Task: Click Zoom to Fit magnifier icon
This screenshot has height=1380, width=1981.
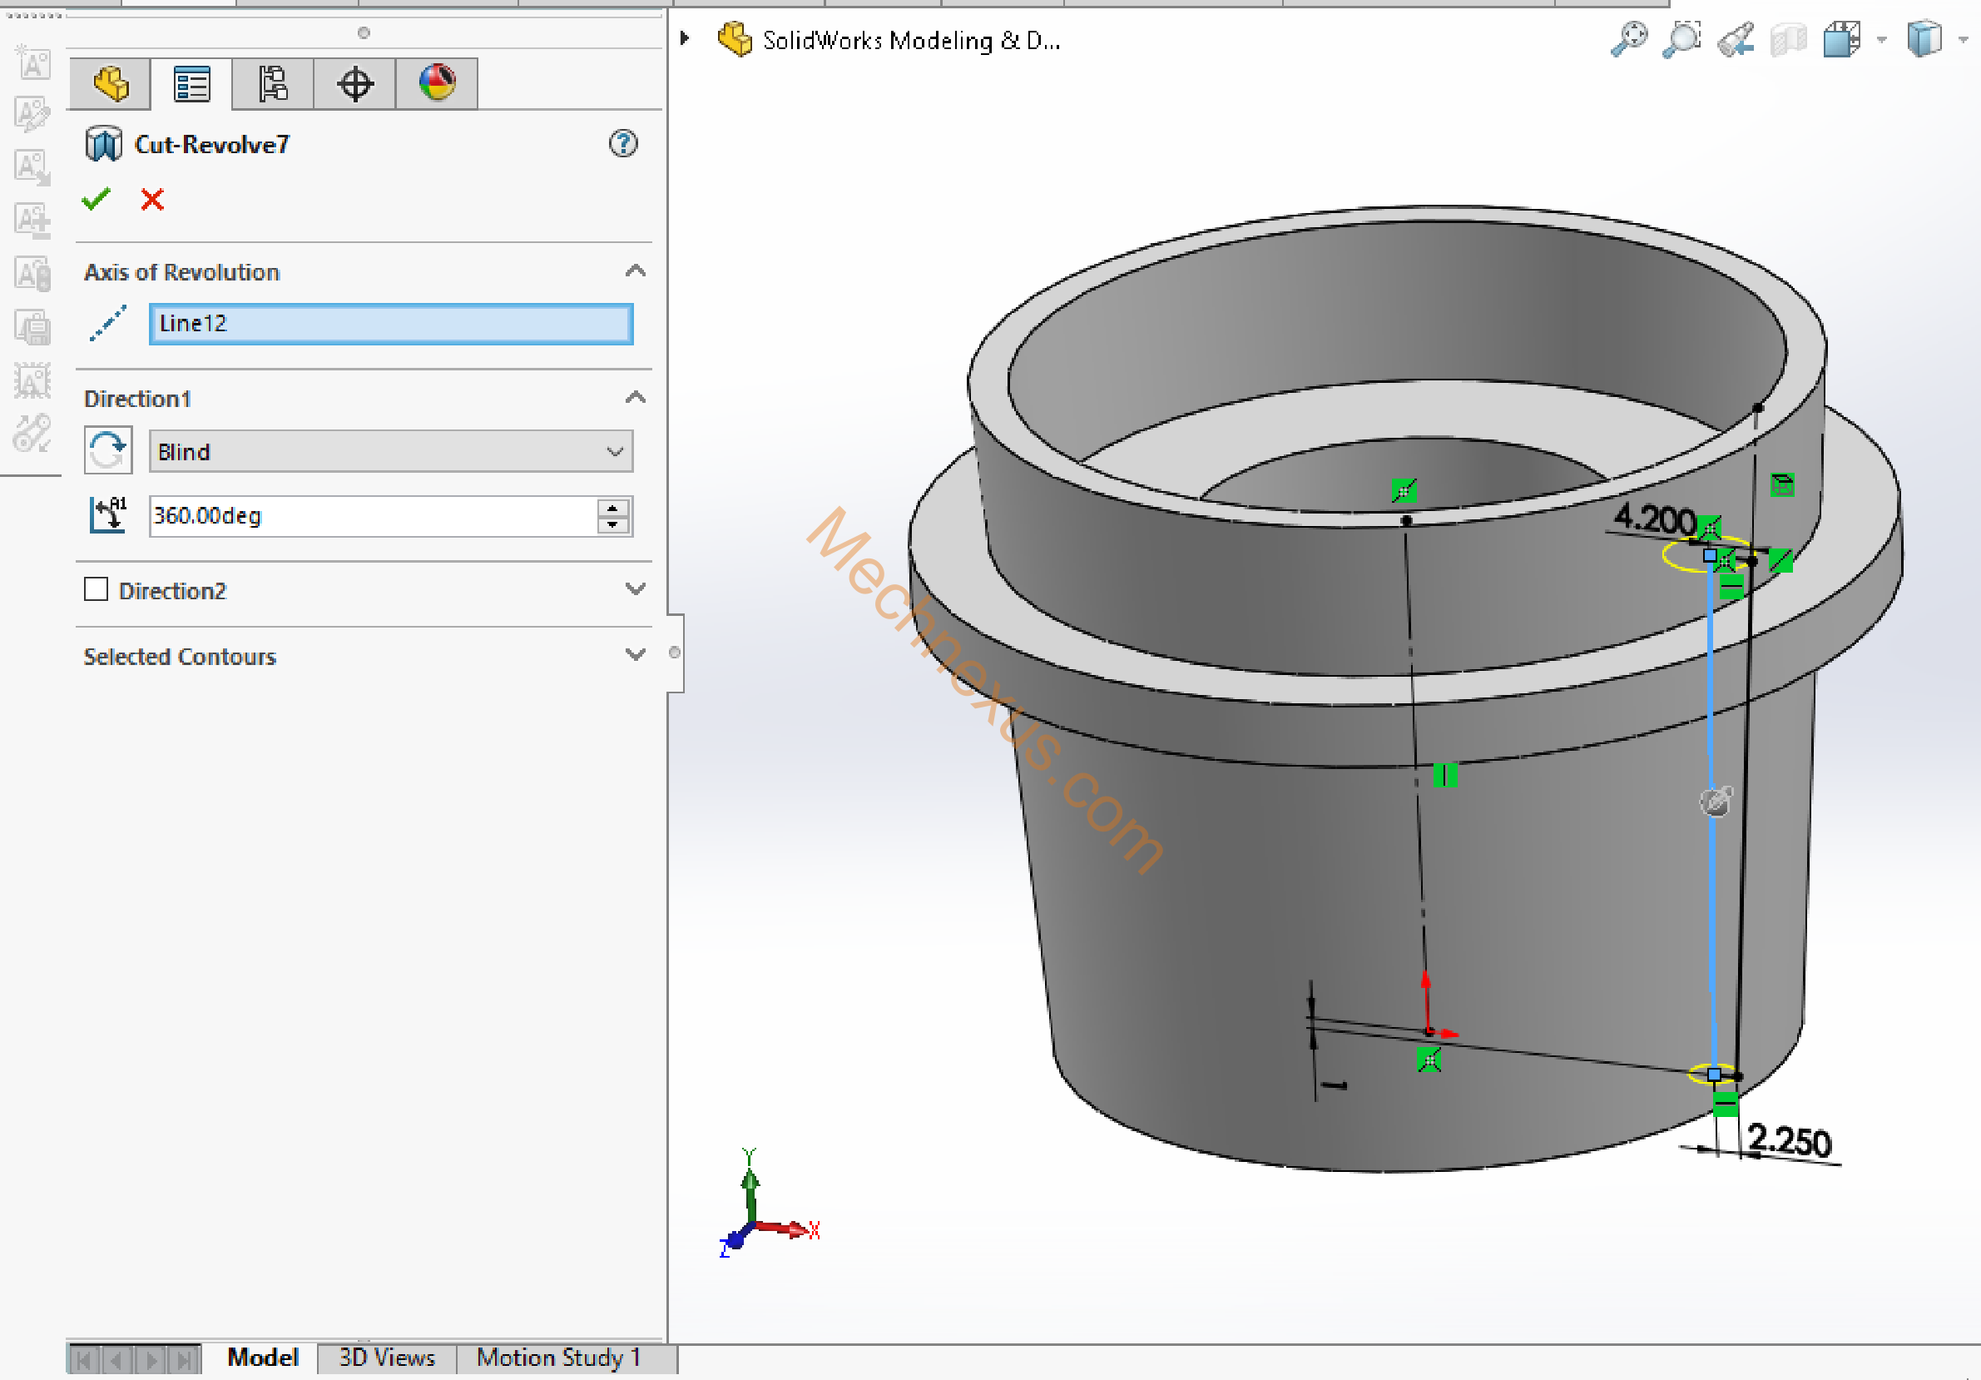Action: 1628,40
